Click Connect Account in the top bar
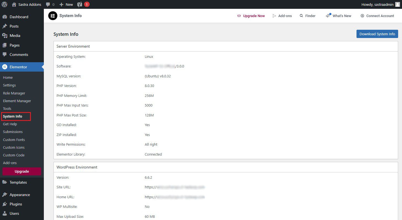 click(377, 16)
